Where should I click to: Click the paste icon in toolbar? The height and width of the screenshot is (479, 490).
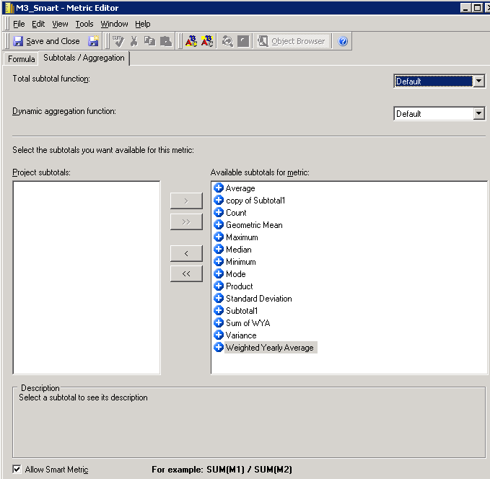pyautogui.click(x=165, y=41)
